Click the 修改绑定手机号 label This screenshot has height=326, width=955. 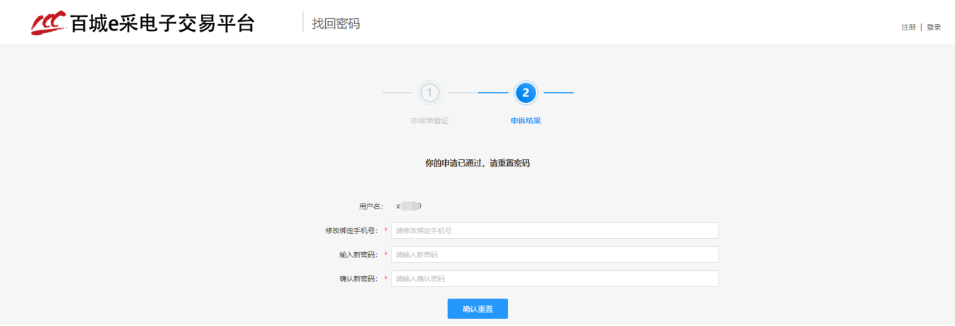coord(351,231)
